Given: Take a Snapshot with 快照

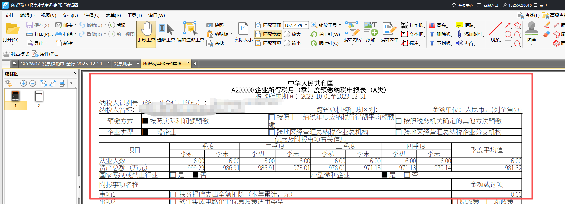Looking at the screenshot, I should 215,25.
